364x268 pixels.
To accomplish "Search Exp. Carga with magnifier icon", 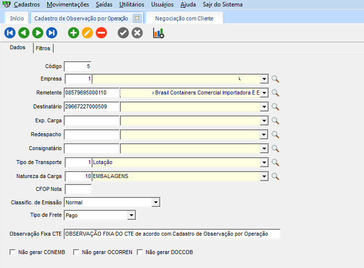I will pos(275,121).
